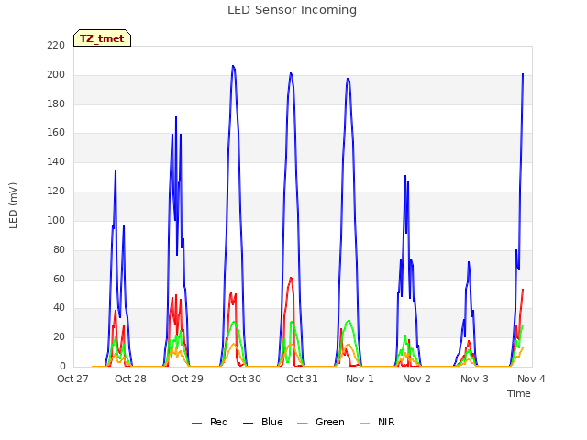Click the '220' y-axis tick label
The width and height of the screenshot is (587, 440).
56,46
